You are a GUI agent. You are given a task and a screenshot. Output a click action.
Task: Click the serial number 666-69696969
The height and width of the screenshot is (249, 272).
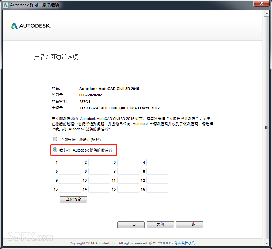91,95
